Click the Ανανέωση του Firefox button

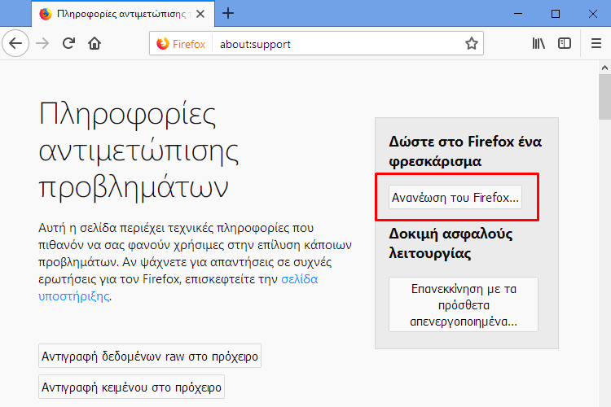pos(455,197)
